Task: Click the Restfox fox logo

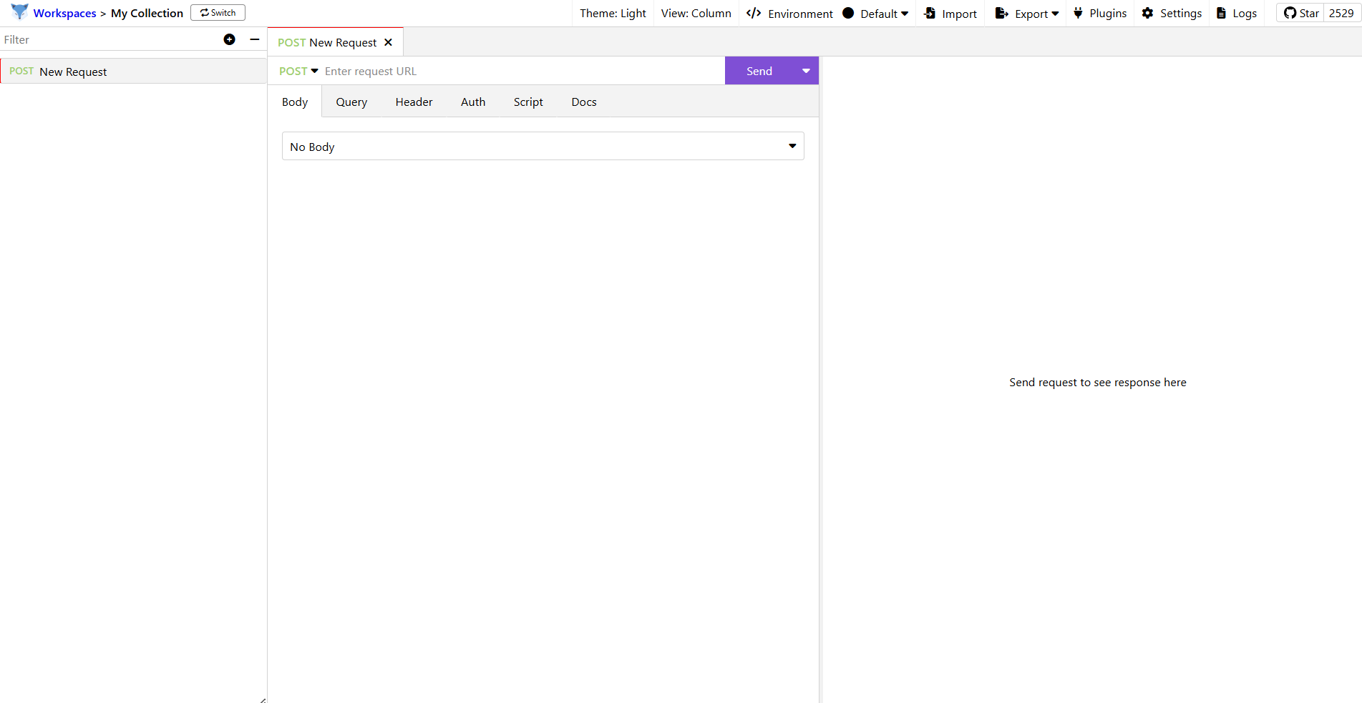Action: point(19,12)
